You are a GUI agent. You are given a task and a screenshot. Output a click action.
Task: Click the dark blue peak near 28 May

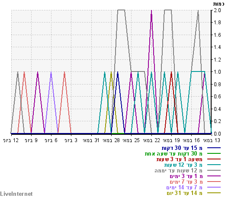tap(118, 72)
